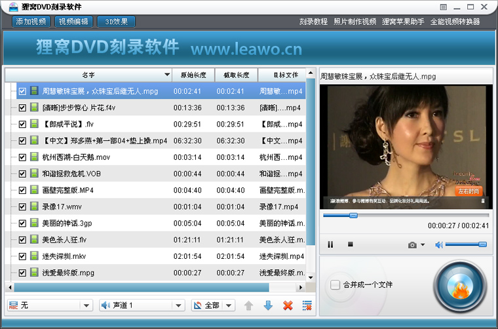Click the 3D效果 button
Image resolution: width=498 pixels, height=329 pixels.
click(116, 22)
